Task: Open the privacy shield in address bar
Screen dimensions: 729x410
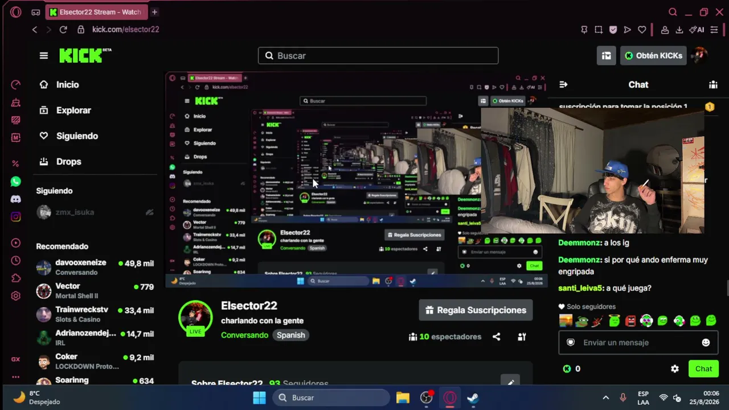Action: coord(613,30)
